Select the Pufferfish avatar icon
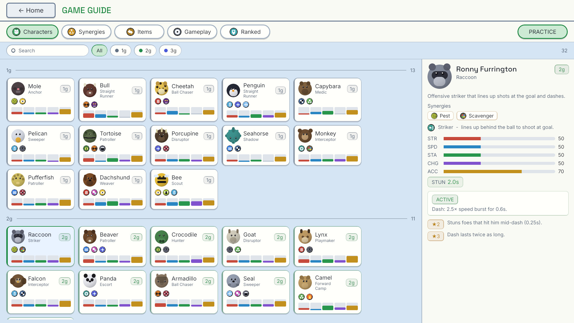This screenshot has height=323, width=574. pyautogui.click(x=18, y=180)
